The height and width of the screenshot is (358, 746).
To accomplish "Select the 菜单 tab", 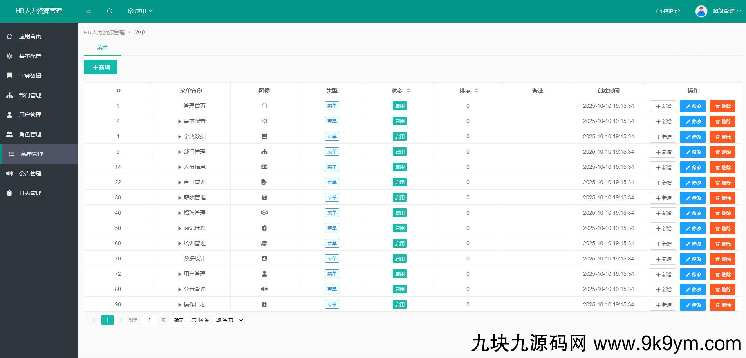I will click(102, 48).
